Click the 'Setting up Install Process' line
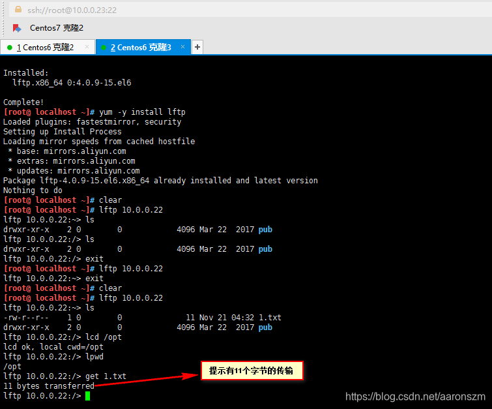Image resolution: width=492 pixels, height=409 pixels. point(62,132)
